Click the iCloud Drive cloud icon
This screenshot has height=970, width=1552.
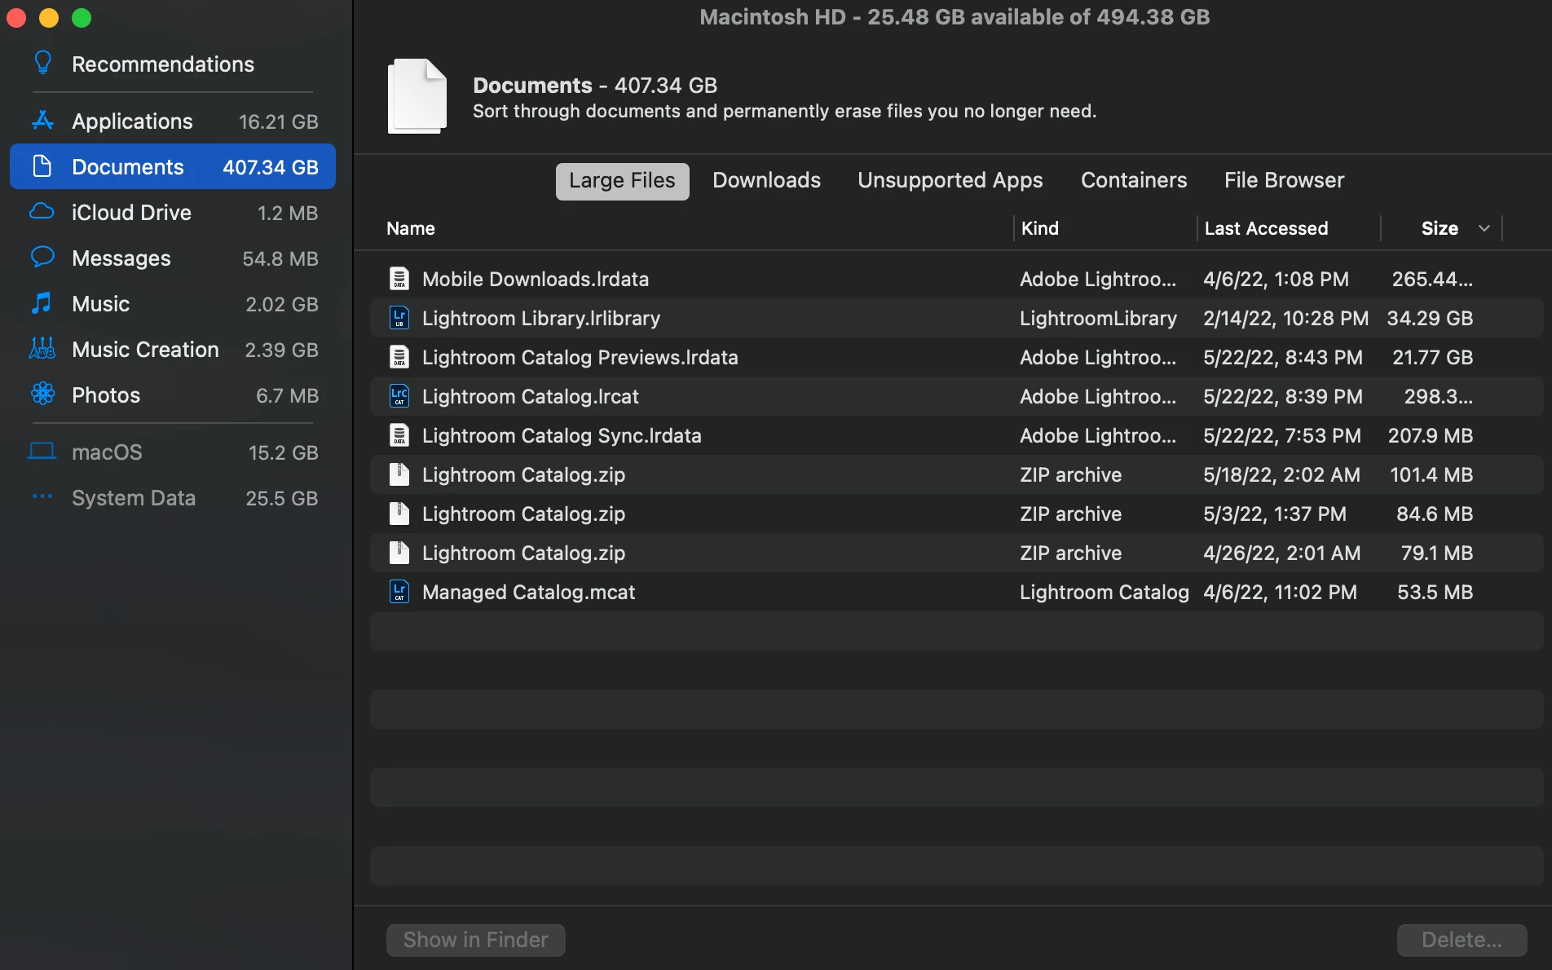42,212
